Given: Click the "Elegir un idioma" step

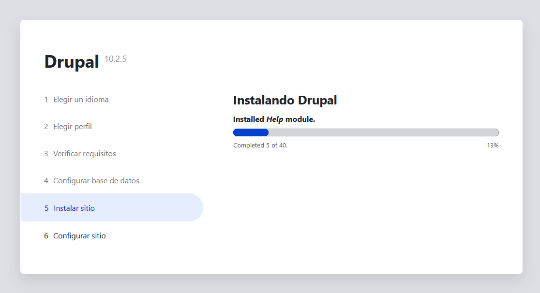Looking at the screenshot, I should [x=81, y=100].
